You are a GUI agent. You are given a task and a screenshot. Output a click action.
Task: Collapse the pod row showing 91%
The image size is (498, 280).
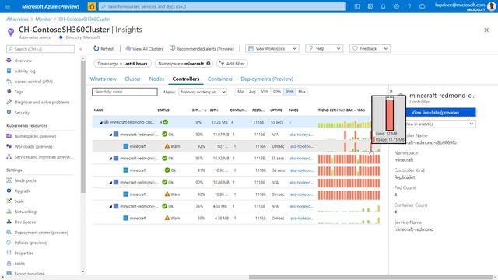pos(110,159)
